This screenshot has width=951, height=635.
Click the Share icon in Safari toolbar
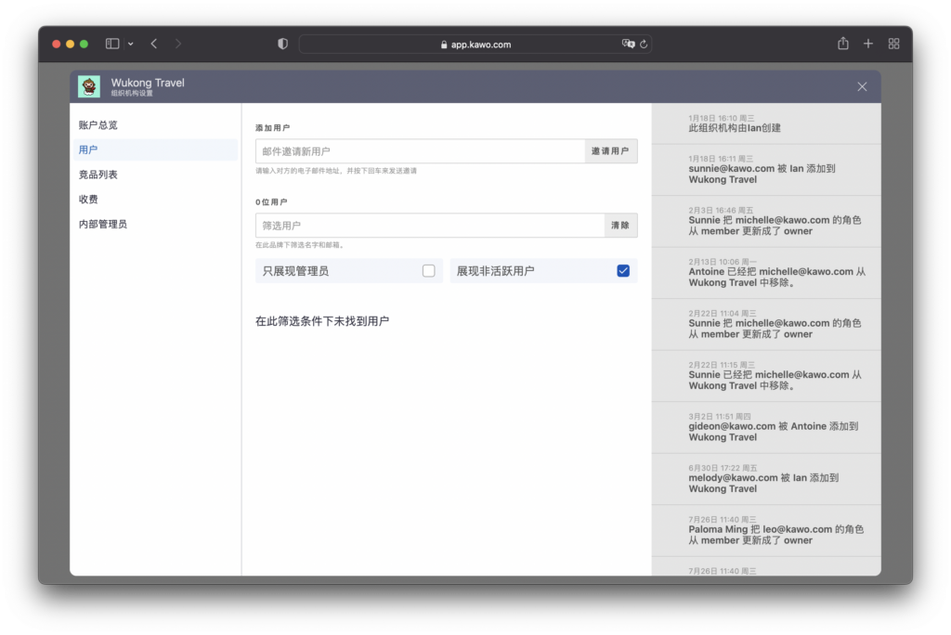843,44
